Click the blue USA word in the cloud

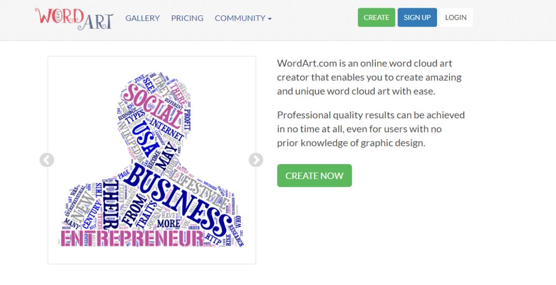[x=145, y=138]
